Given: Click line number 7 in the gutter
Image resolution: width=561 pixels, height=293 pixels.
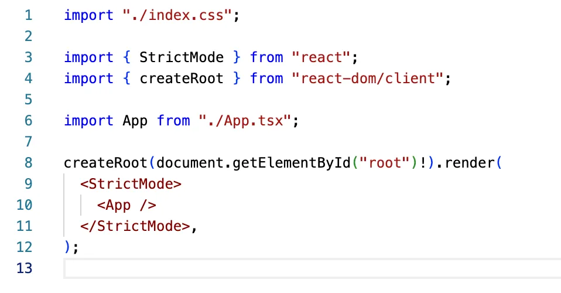Looking at the screenshot, I should pos(29,142).
